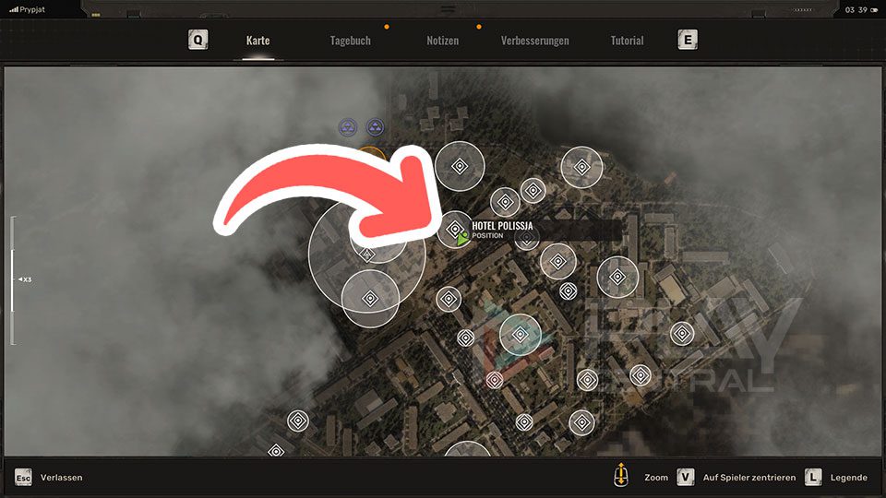
Task: Click the Hotel Polissja location marker
Action: point(455,228)
